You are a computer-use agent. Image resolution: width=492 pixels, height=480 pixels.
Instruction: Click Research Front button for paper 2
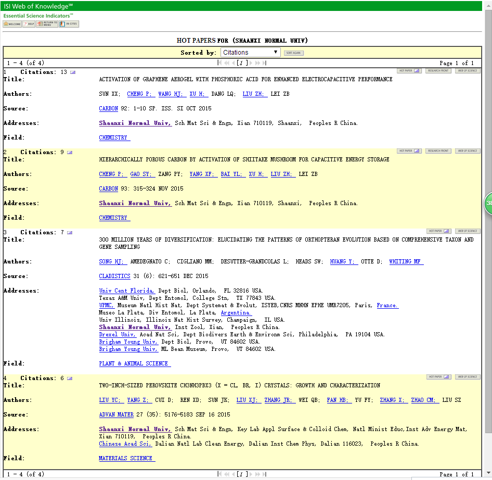438,151
